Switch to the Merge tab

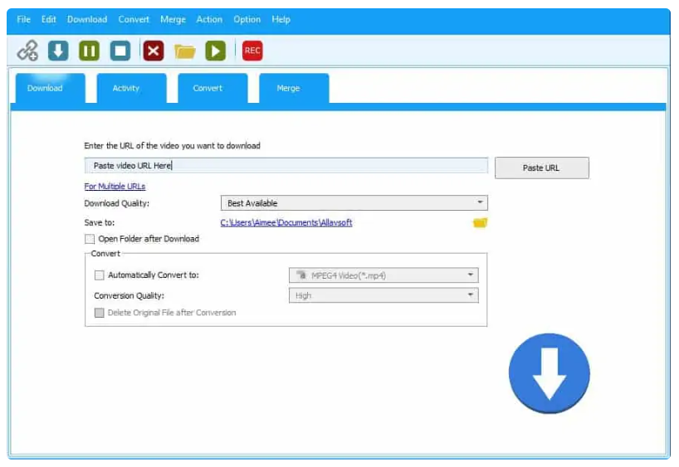coord(294,88)
